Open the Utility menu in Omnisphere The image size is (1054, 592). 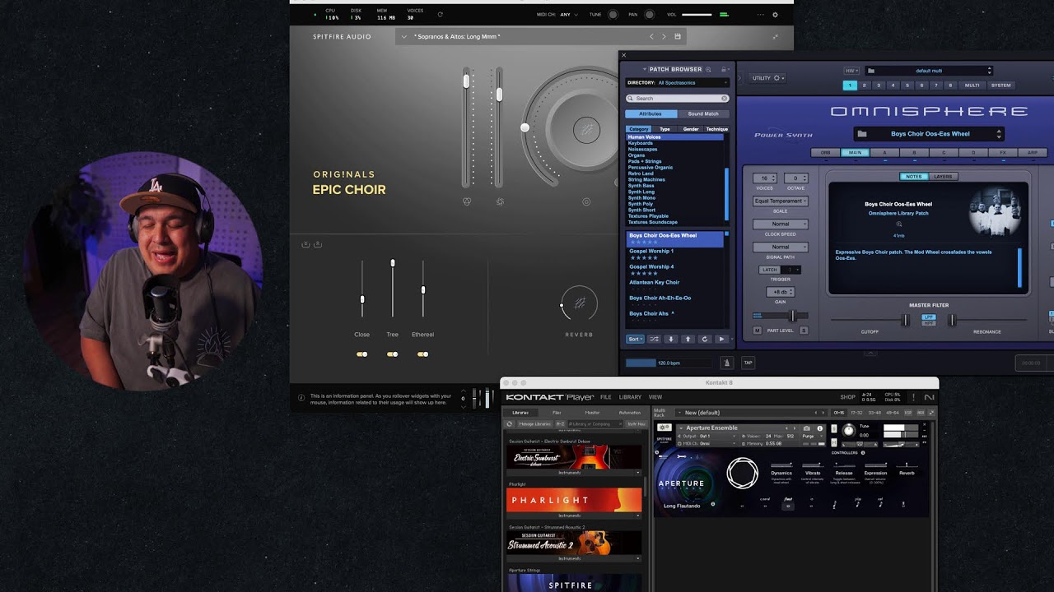pyautogui.click(x=767, y=78)
